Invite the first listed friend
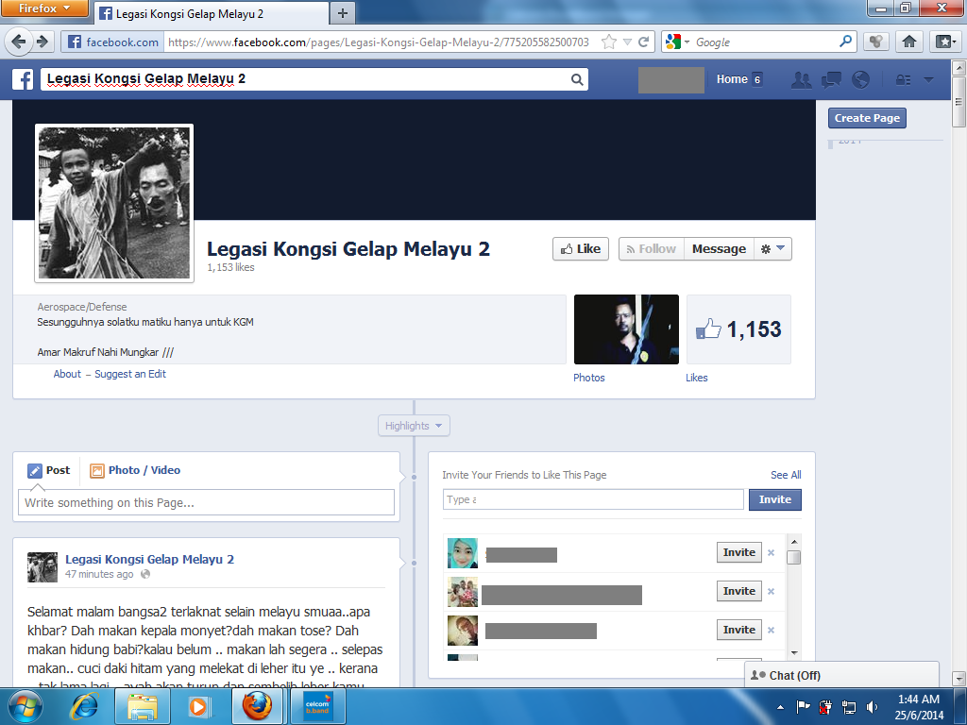The image size is (967, 725). (x=738, y=552)
